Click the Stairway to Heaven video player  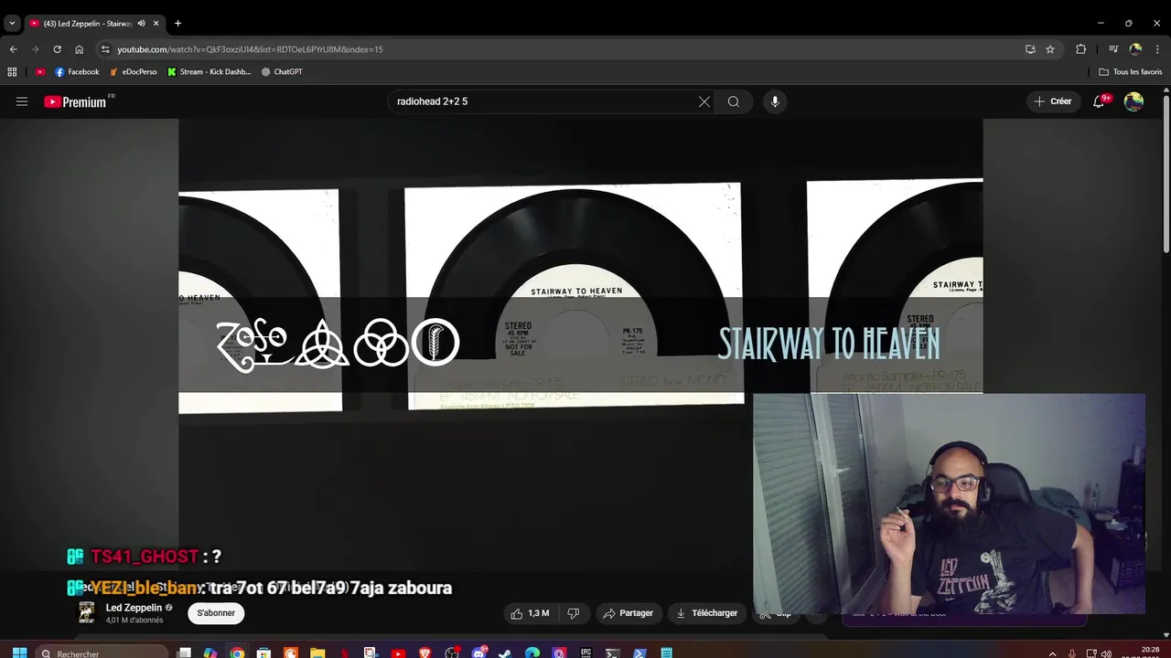click(580, 347)
